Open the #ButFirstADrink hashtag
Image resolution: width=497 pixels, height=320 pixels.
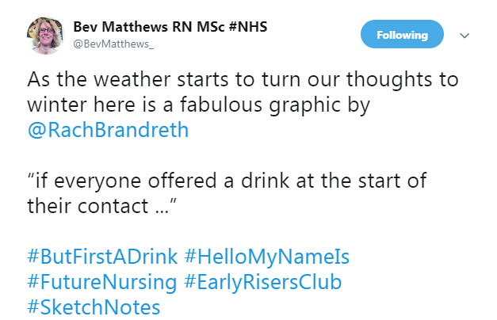(x=101, y=257)
